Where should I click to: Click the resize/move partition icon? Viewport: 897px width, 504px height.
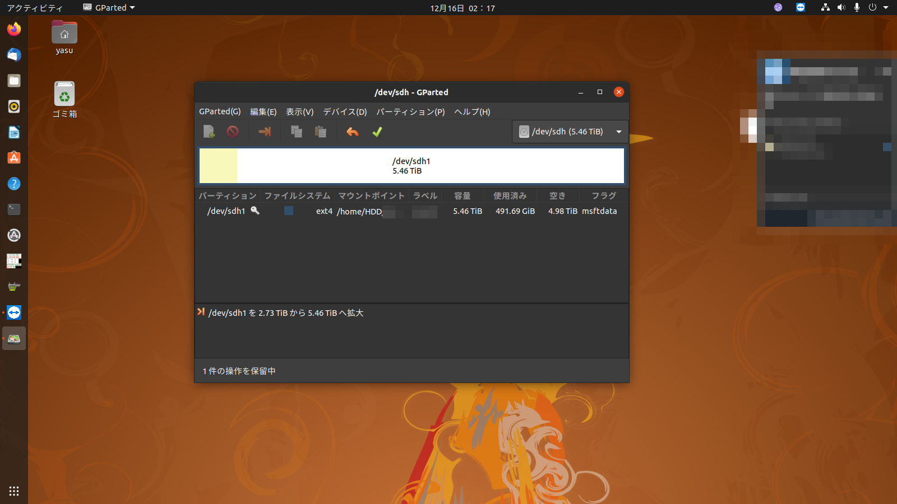265,132
